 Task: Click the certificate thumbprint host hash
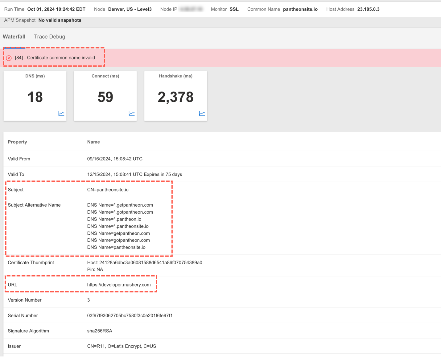click(x=145, y=263)
